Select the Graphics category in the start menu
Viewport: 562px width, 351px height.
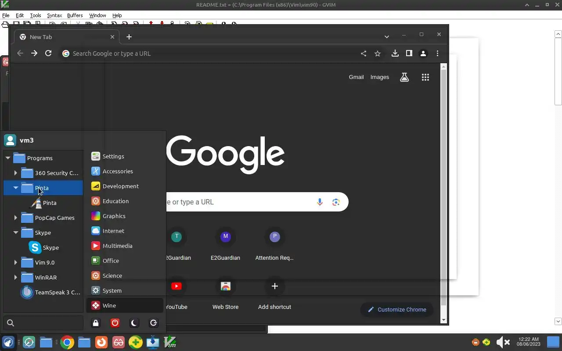point(125,216)
